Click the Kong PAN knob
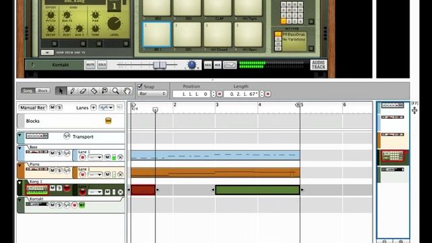 click(x=95, y=15)
